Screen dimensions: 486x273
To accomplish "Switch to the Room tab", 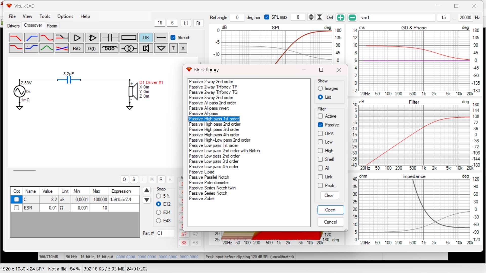I will tap(52, 26).
